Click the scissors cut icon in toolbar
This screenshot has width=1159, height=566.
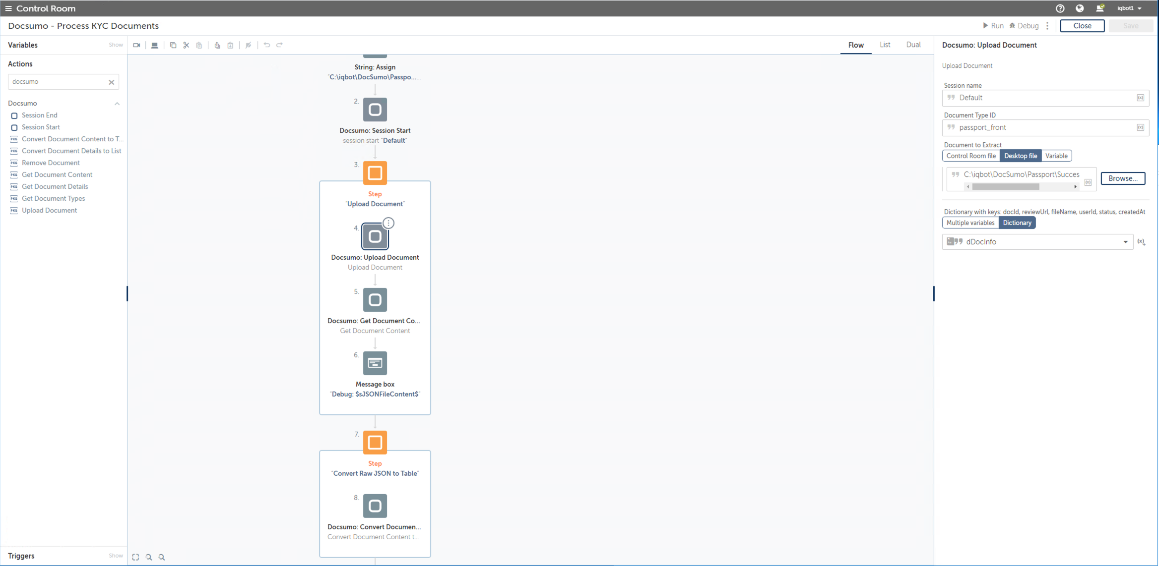coord(186,45)
